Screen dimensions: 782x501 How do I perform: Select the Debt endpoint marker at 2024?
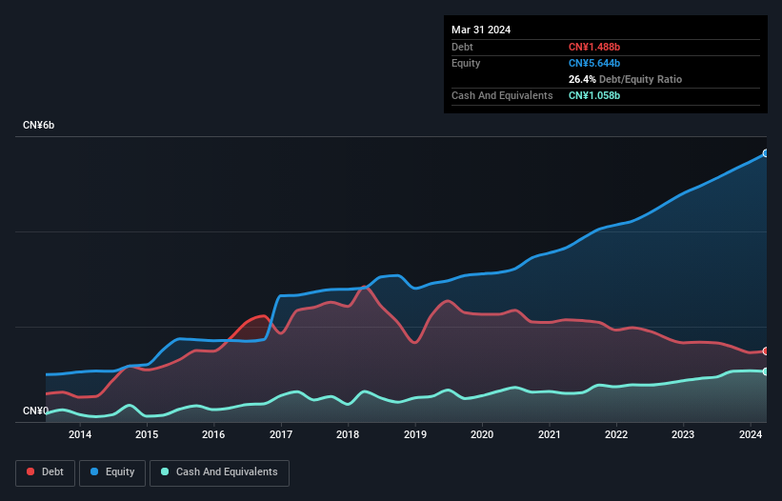coord(766,351)
